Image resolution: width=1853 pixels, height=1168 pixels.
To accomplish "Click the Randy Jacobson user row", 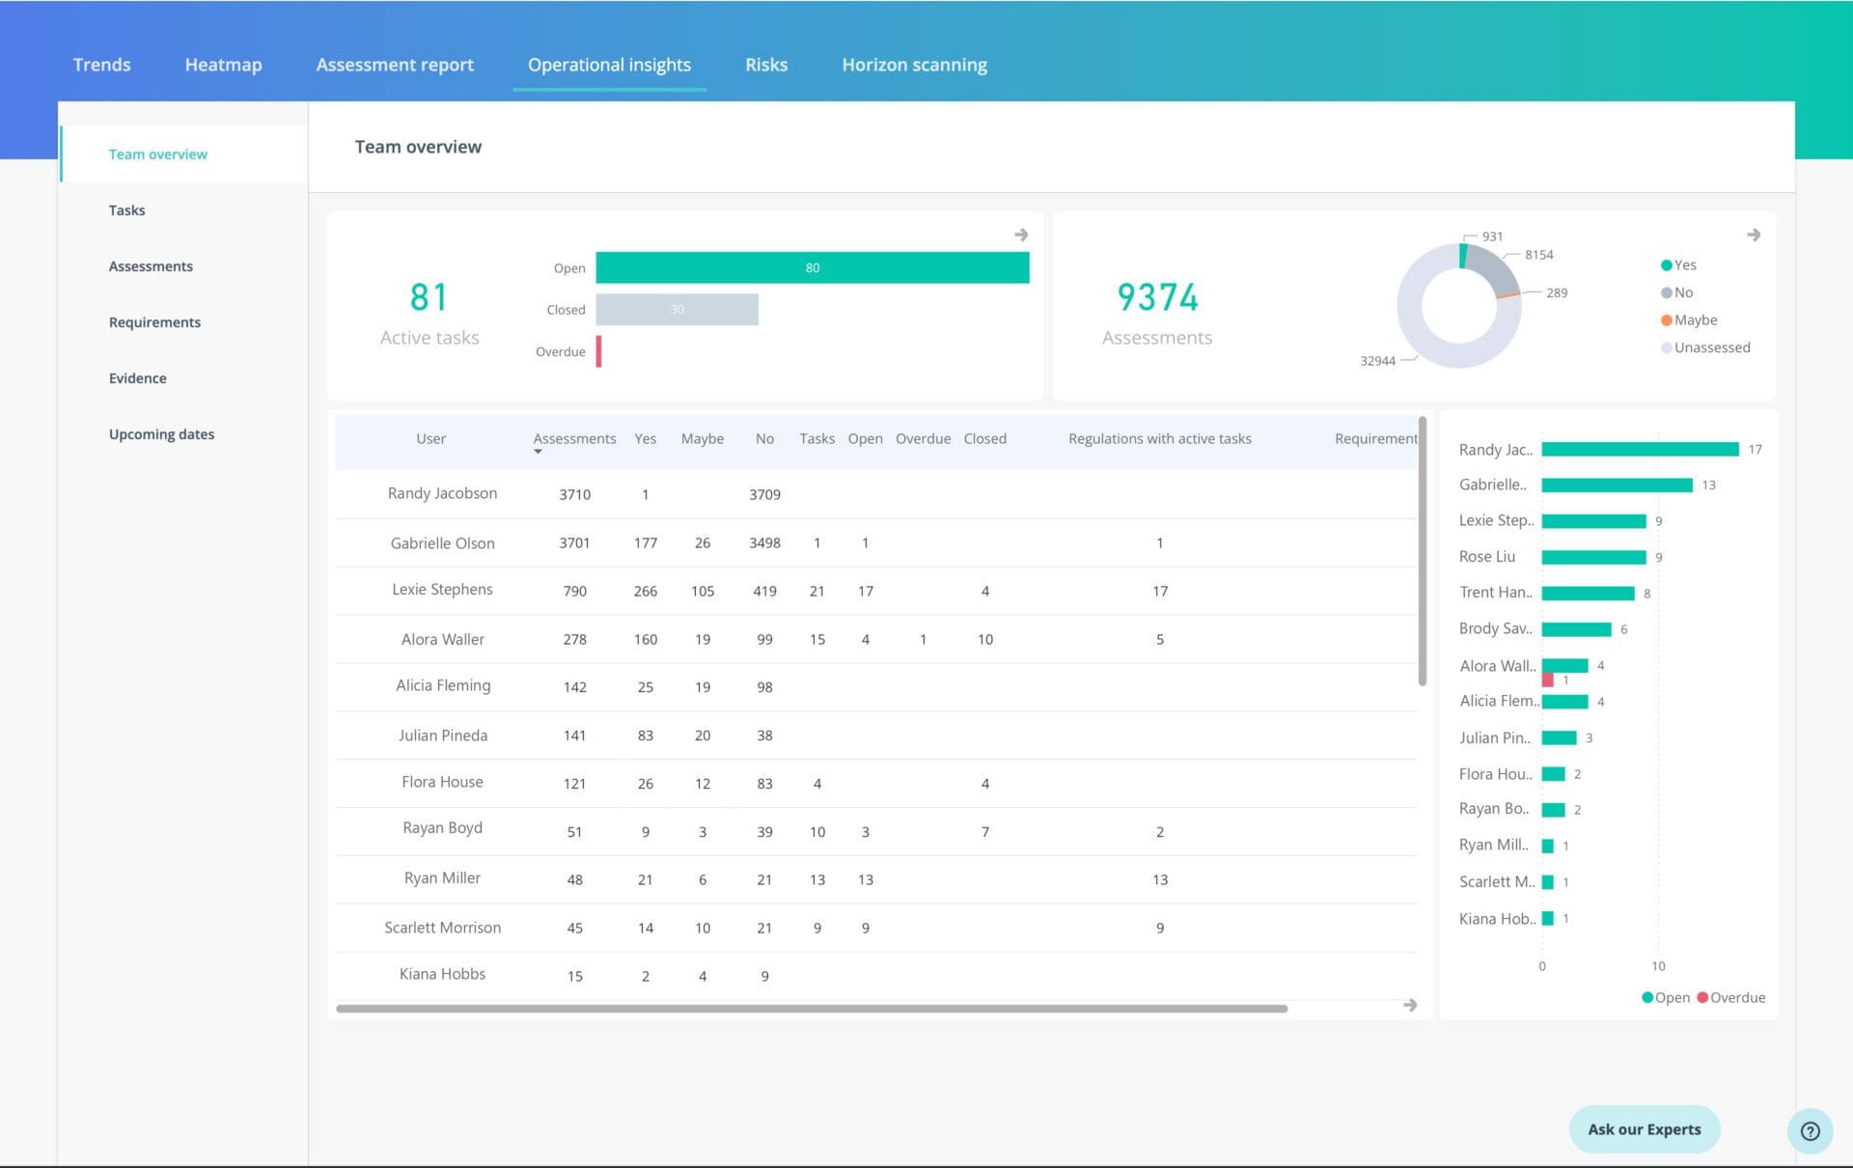I will tap(442, 493).
